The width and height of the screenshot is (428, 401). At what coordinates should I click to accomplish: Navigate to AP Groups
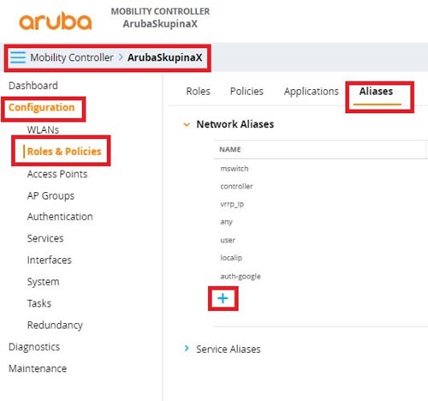coord(51,196)
